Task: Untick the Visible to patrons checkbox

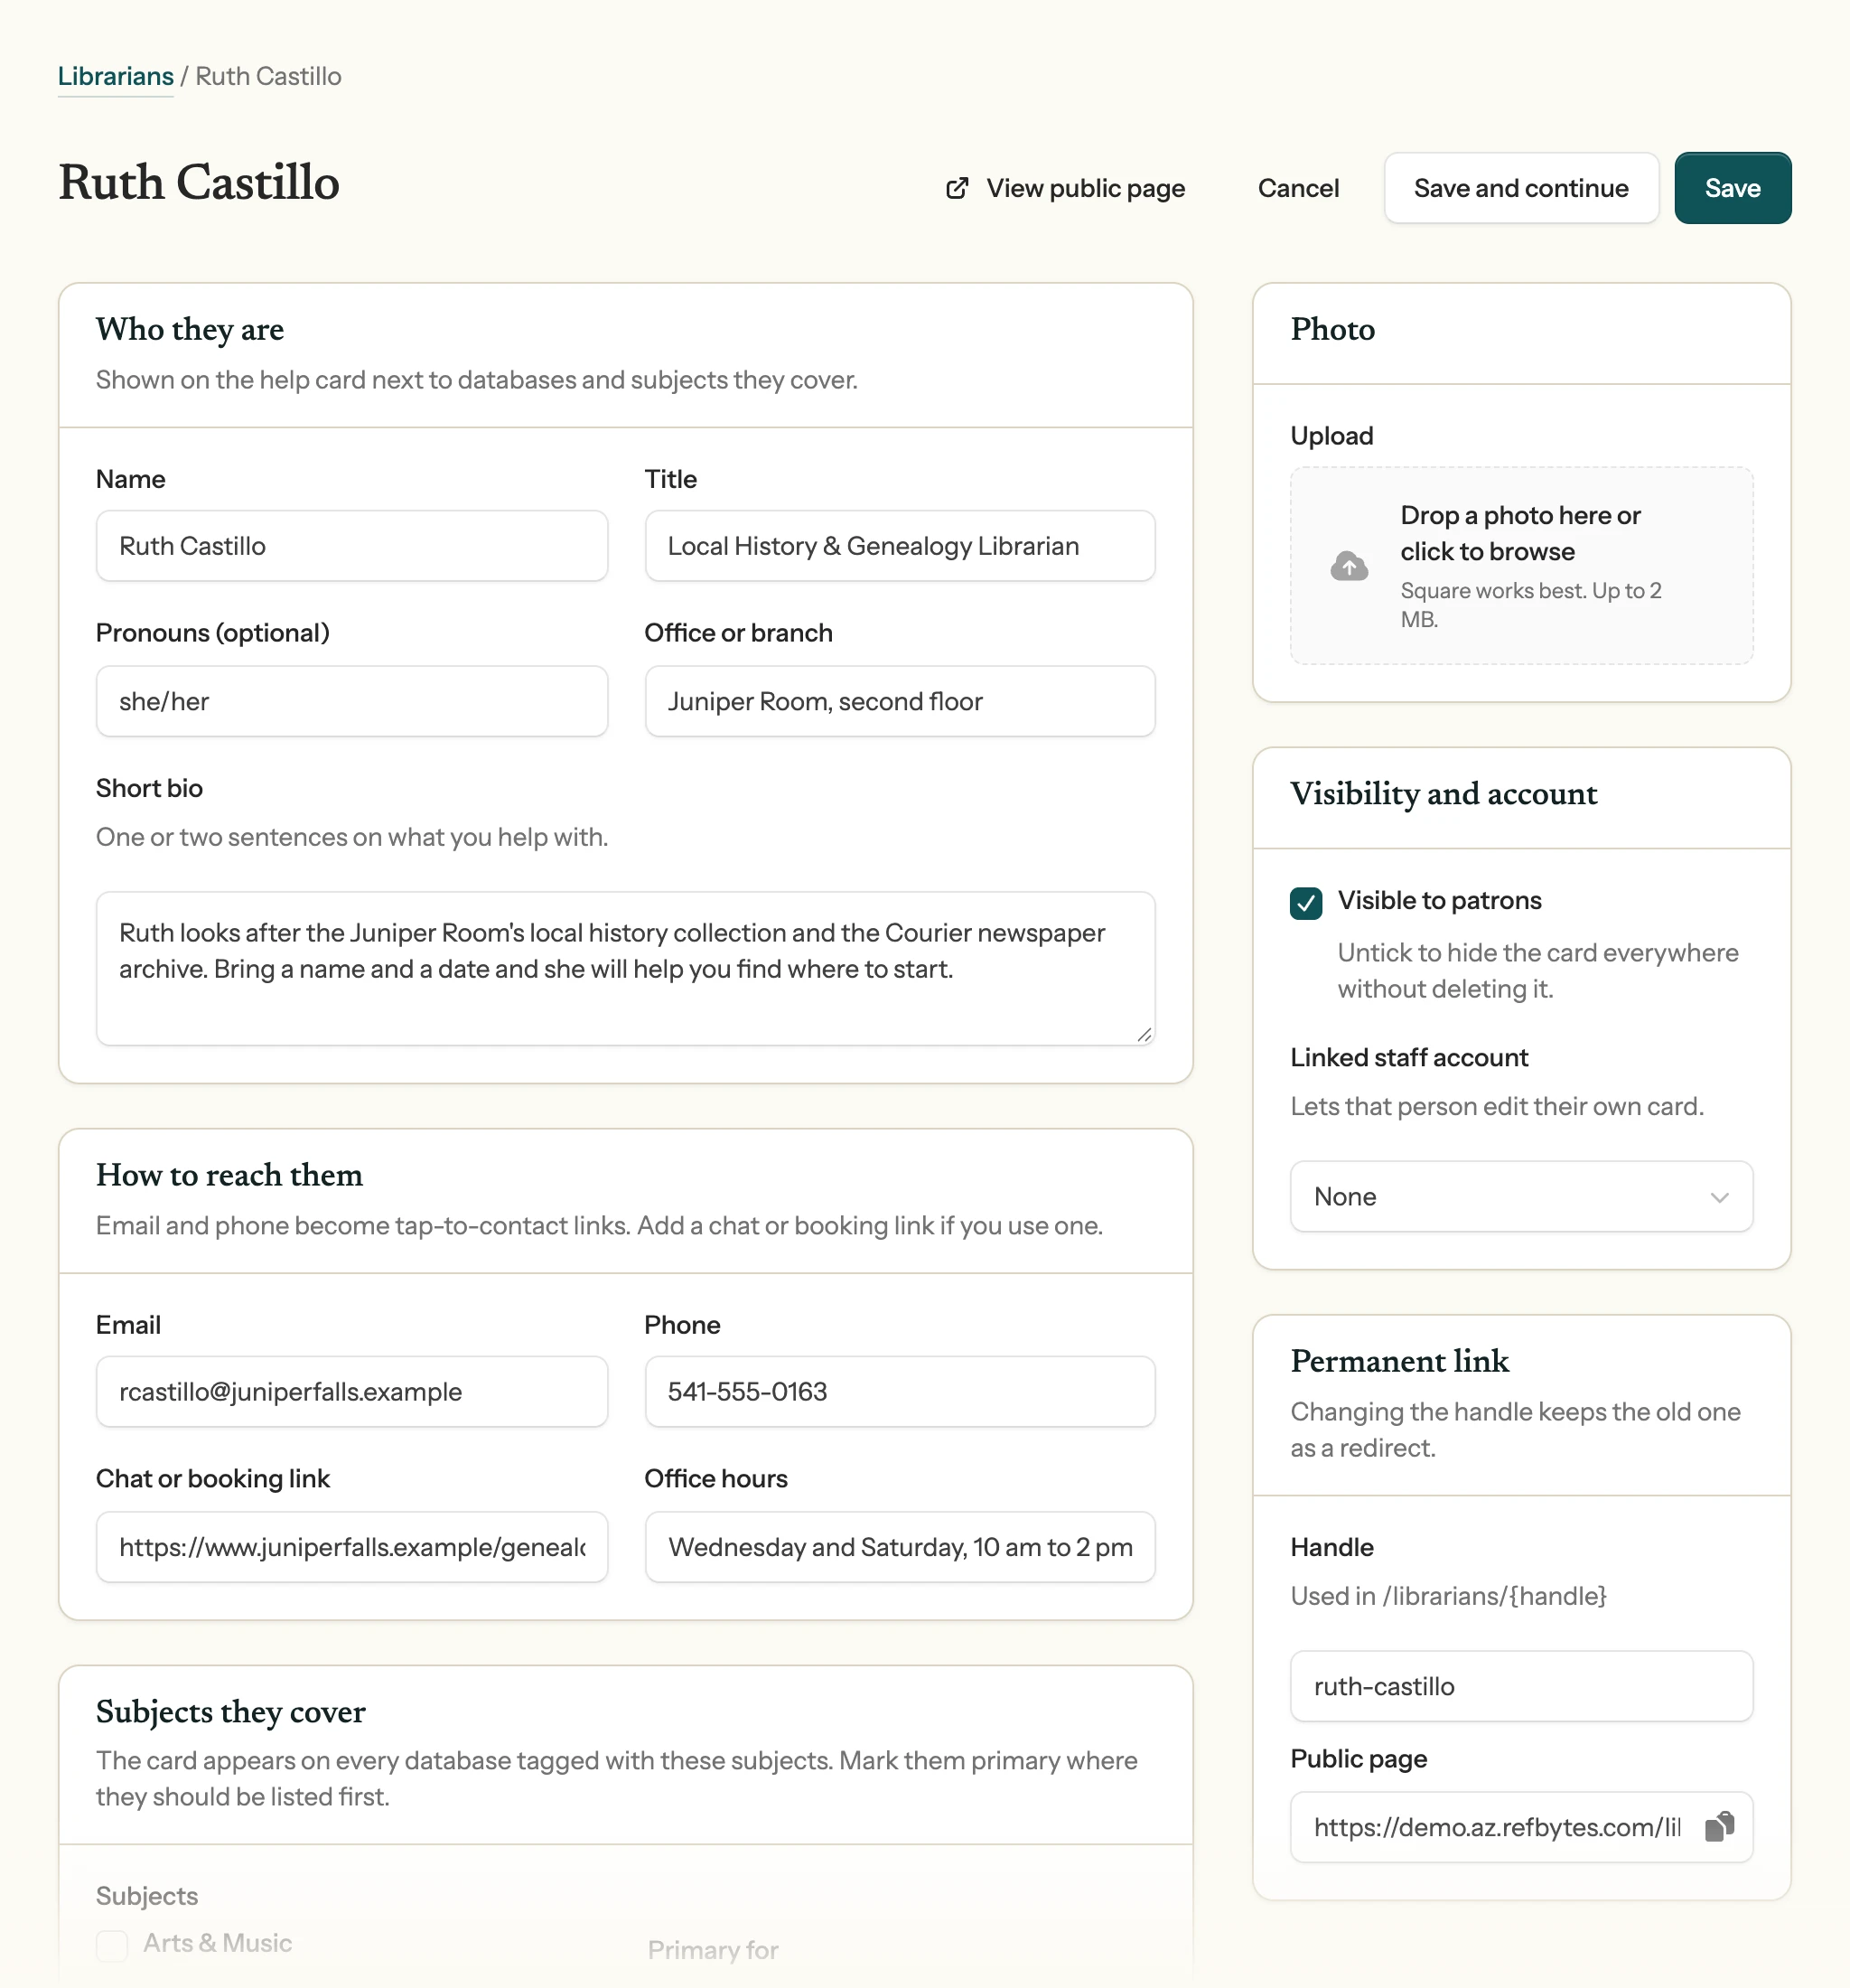Action: [1305, 902]
